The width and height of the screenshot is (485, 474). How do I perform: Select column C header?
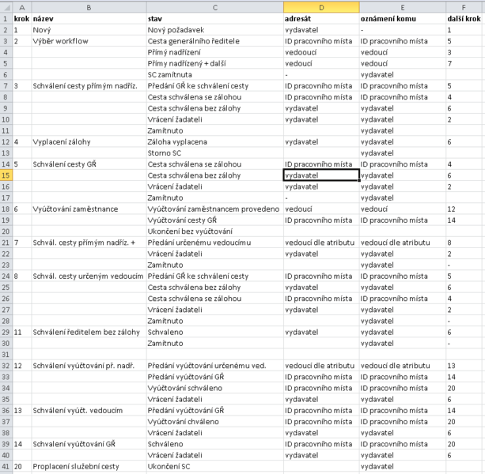(x=215, y=7)
